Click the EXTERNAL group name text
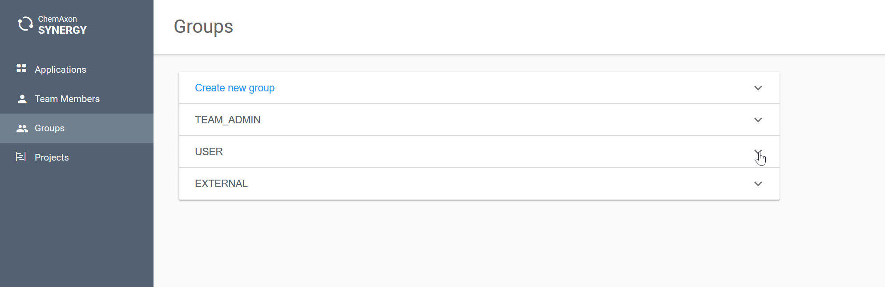 (221, 184)
